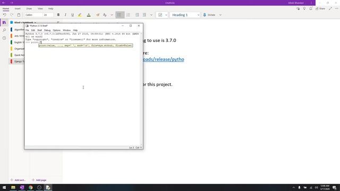Select the Arts section

click(x=18, y=36)
